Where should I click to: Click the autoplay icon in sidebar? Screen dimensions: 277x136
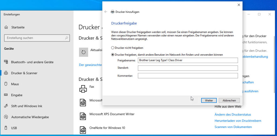pyautogui.click(x=6, y=117)
